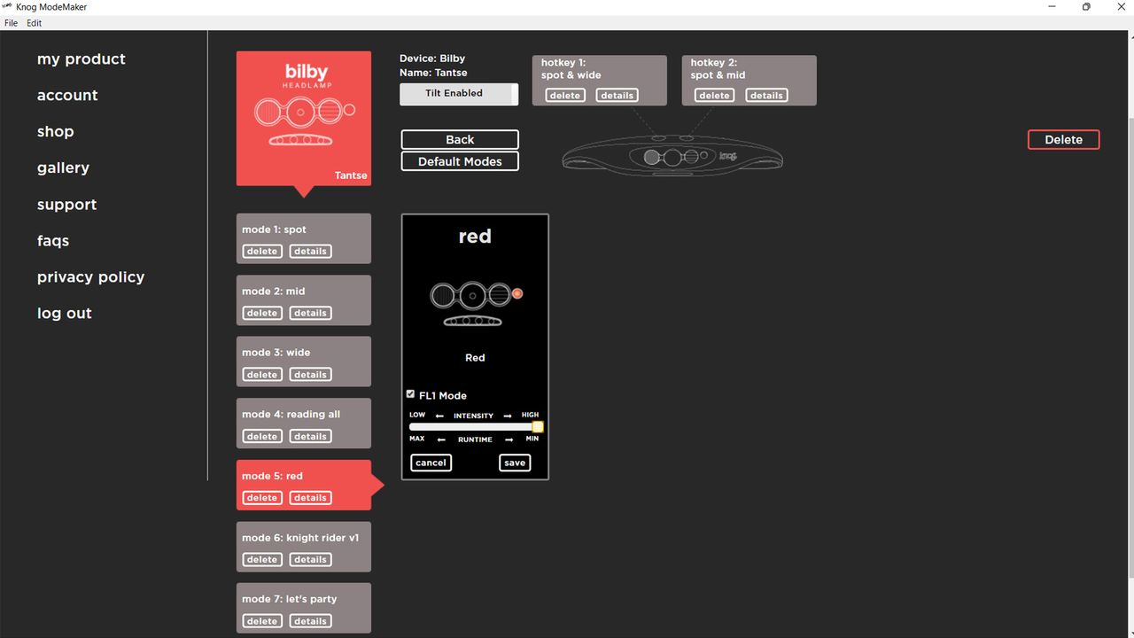Select the Bilby headlamp Tantse product card
Image resolution: width=1134 pixels, height=638 pixels.
pyautogui.click(x=304, y=119)
